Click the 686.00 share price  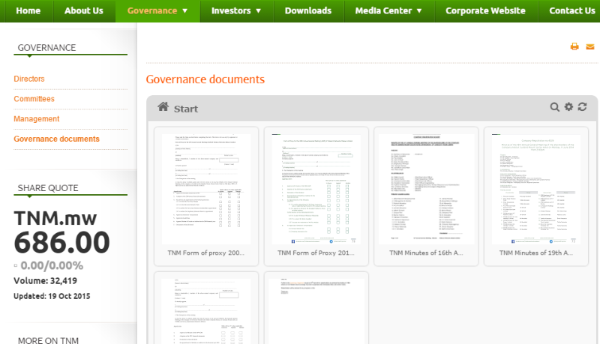pyautogui.click(x=62, y=243)
